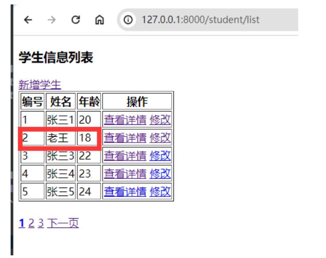Click the browser forward arrow
This screenshot has width=326, height=258.
tap(53, 20)
